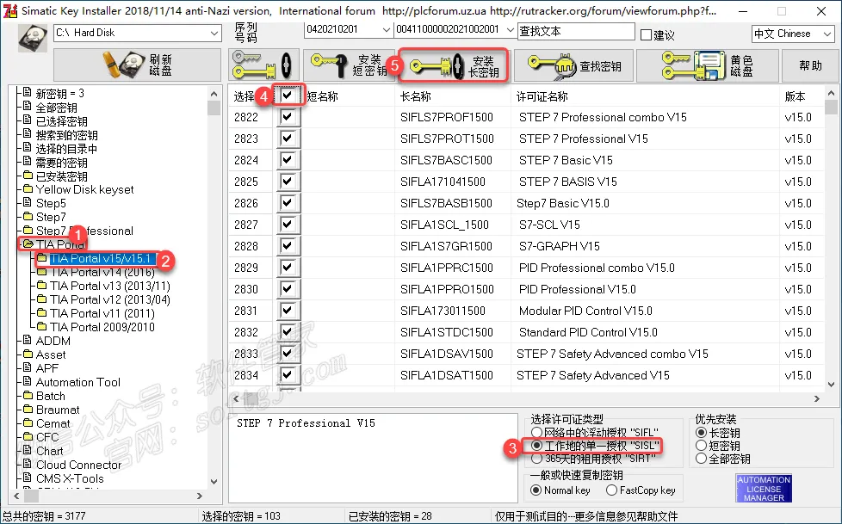Viewport: 842px width, 524px height.
Task: Select 全部密钥 tree item
Action: pyautogui.click(x=56, y=108)
